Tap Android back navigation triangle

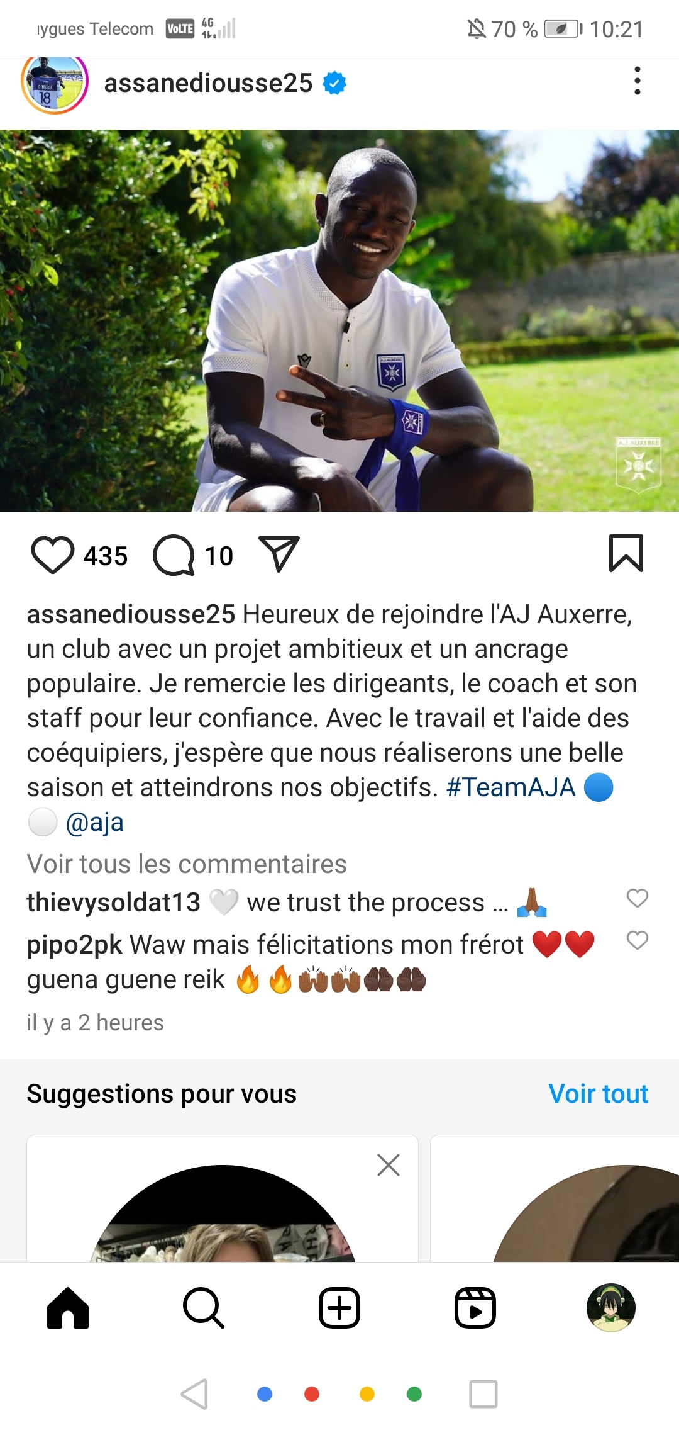194,1394
